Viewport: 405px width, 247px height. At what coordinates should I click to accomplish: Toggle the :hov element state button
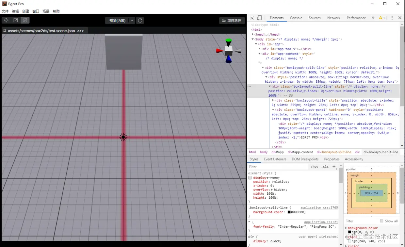315,167
